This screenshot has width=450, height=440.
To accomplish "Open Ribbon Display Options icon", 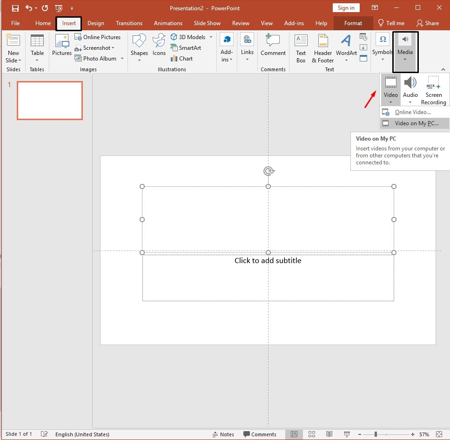I will pyautogui.click(x=375, y=8).
